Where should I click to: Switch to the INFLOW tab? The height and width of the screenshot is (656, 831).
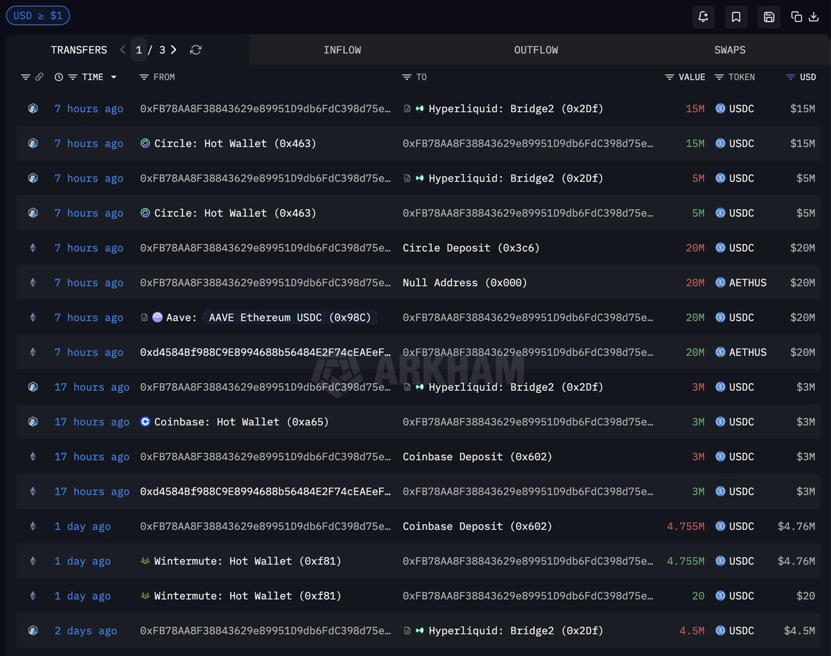click(342, 50)
